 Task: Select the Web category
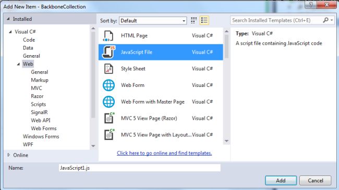coord(28,64)
